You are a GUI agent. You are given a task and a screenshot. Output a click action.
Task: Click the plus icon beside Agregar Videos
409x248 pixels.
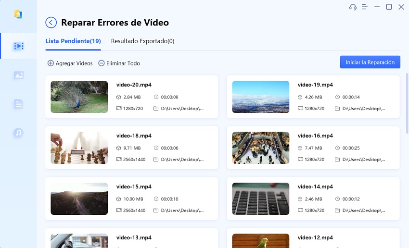point(51,63)
